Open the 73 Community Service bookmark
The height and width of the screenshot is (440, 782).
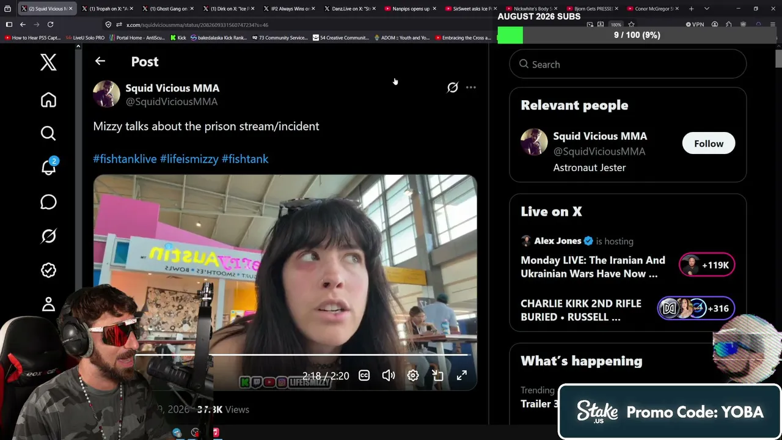click(x=279, y=38)
